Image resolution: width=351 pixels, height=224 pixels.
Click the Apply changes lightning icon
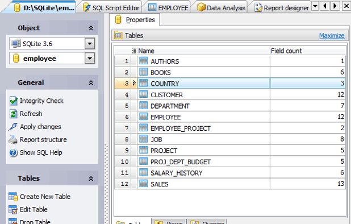point(13,127)
